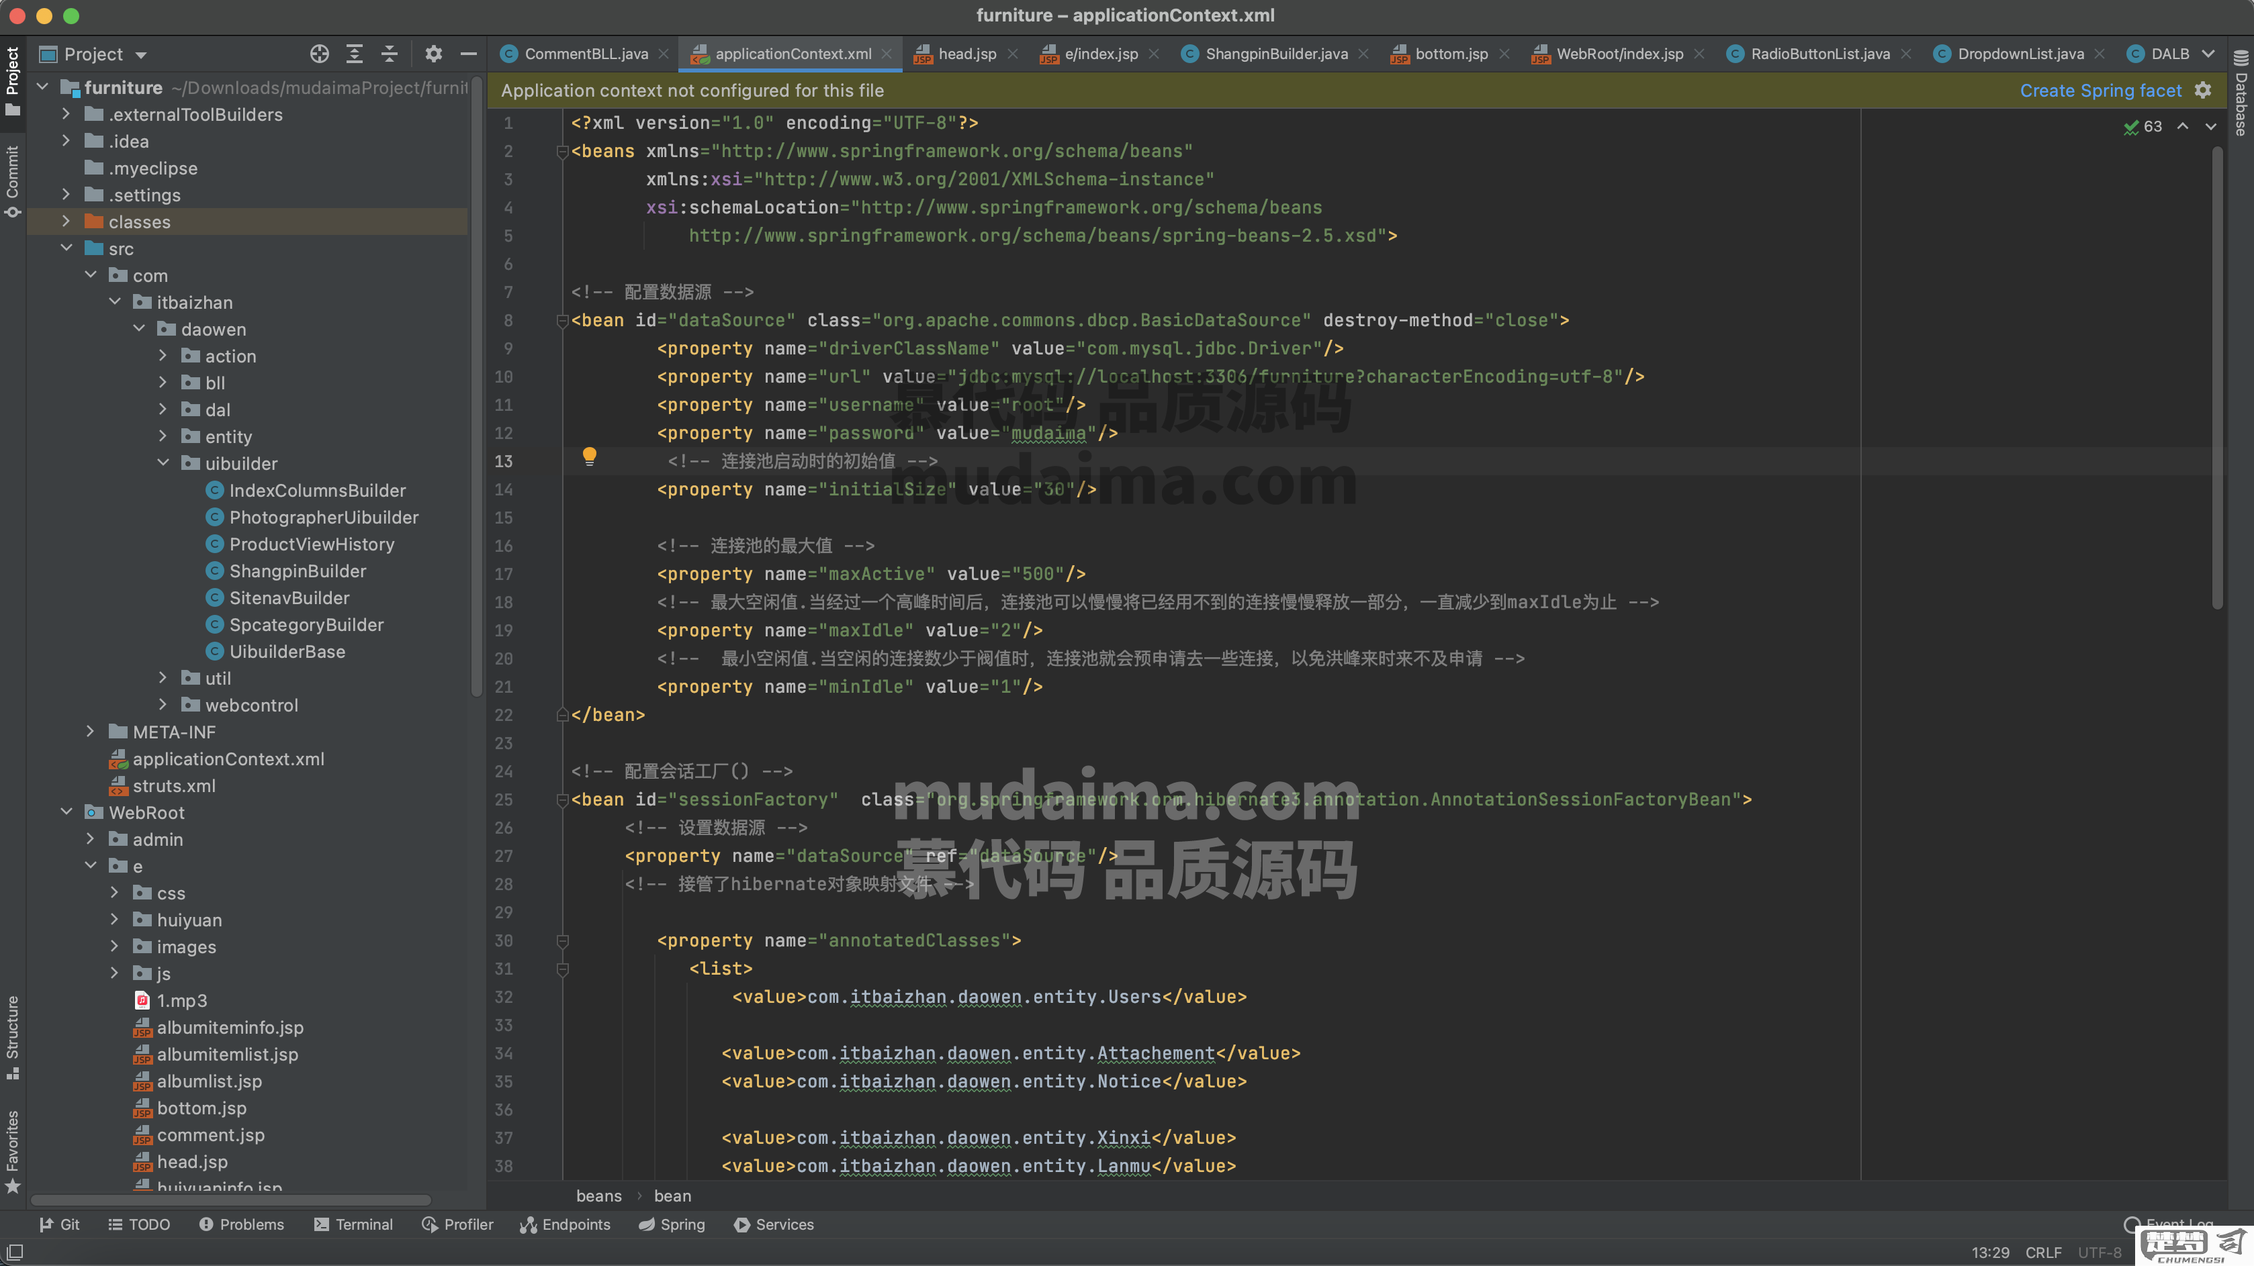Open Spring facet settings gear in notification bar
The width and height of the screenshot is (2254, 1266).
pyautogui.click(x=2203, y=90)
